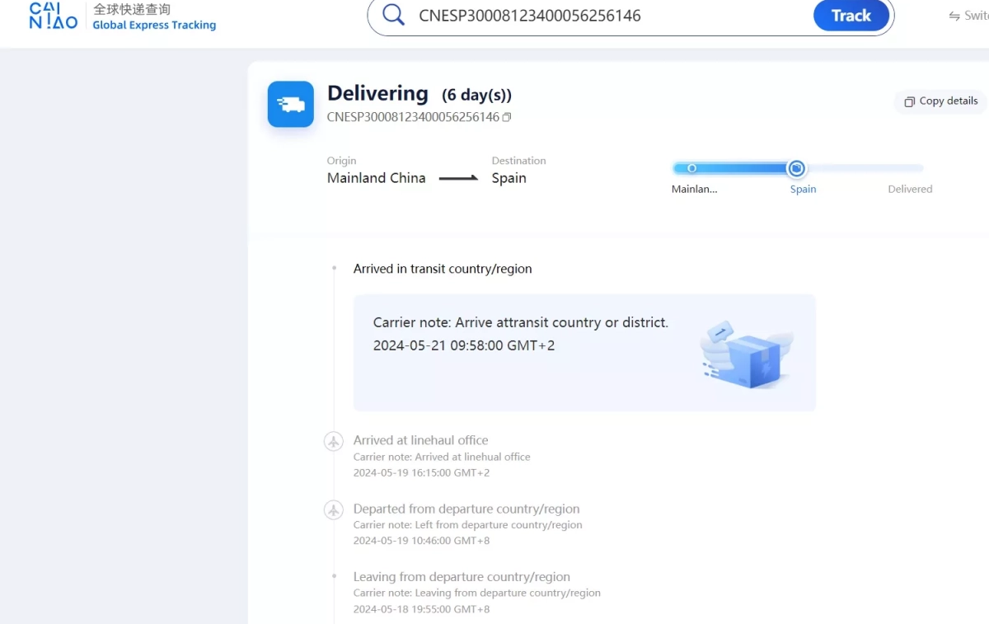Click the blue delivery truck icon
This screenshot has width=989, height=624.
click(291, 104)
